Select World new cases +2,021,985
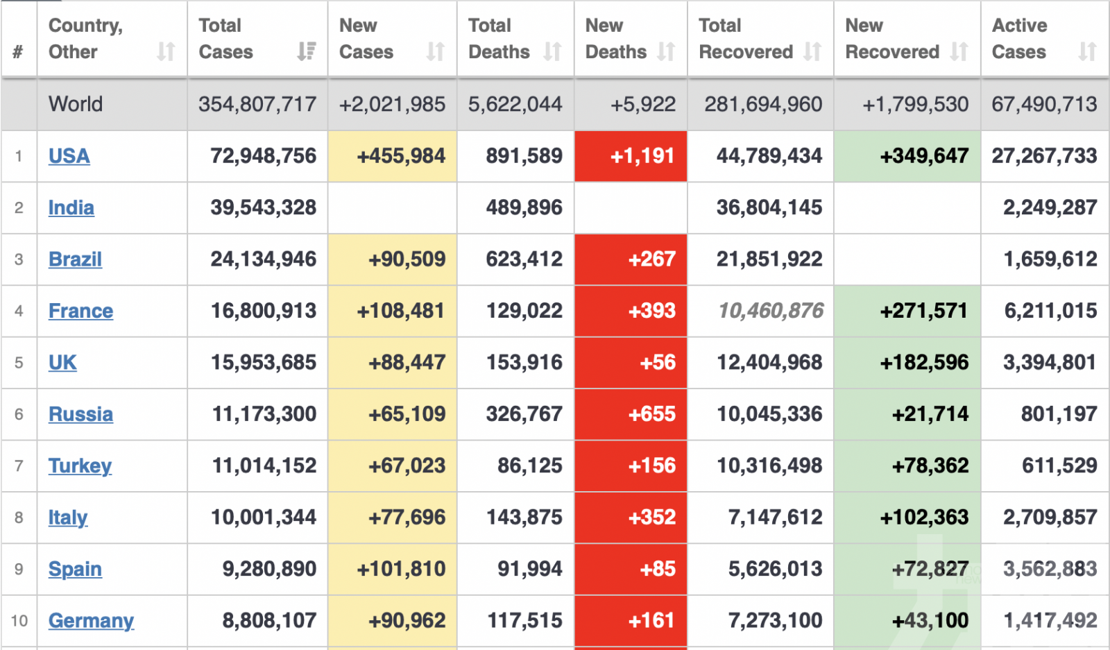This screenshot has height=650, width=1110. click(x=392, y=104)
